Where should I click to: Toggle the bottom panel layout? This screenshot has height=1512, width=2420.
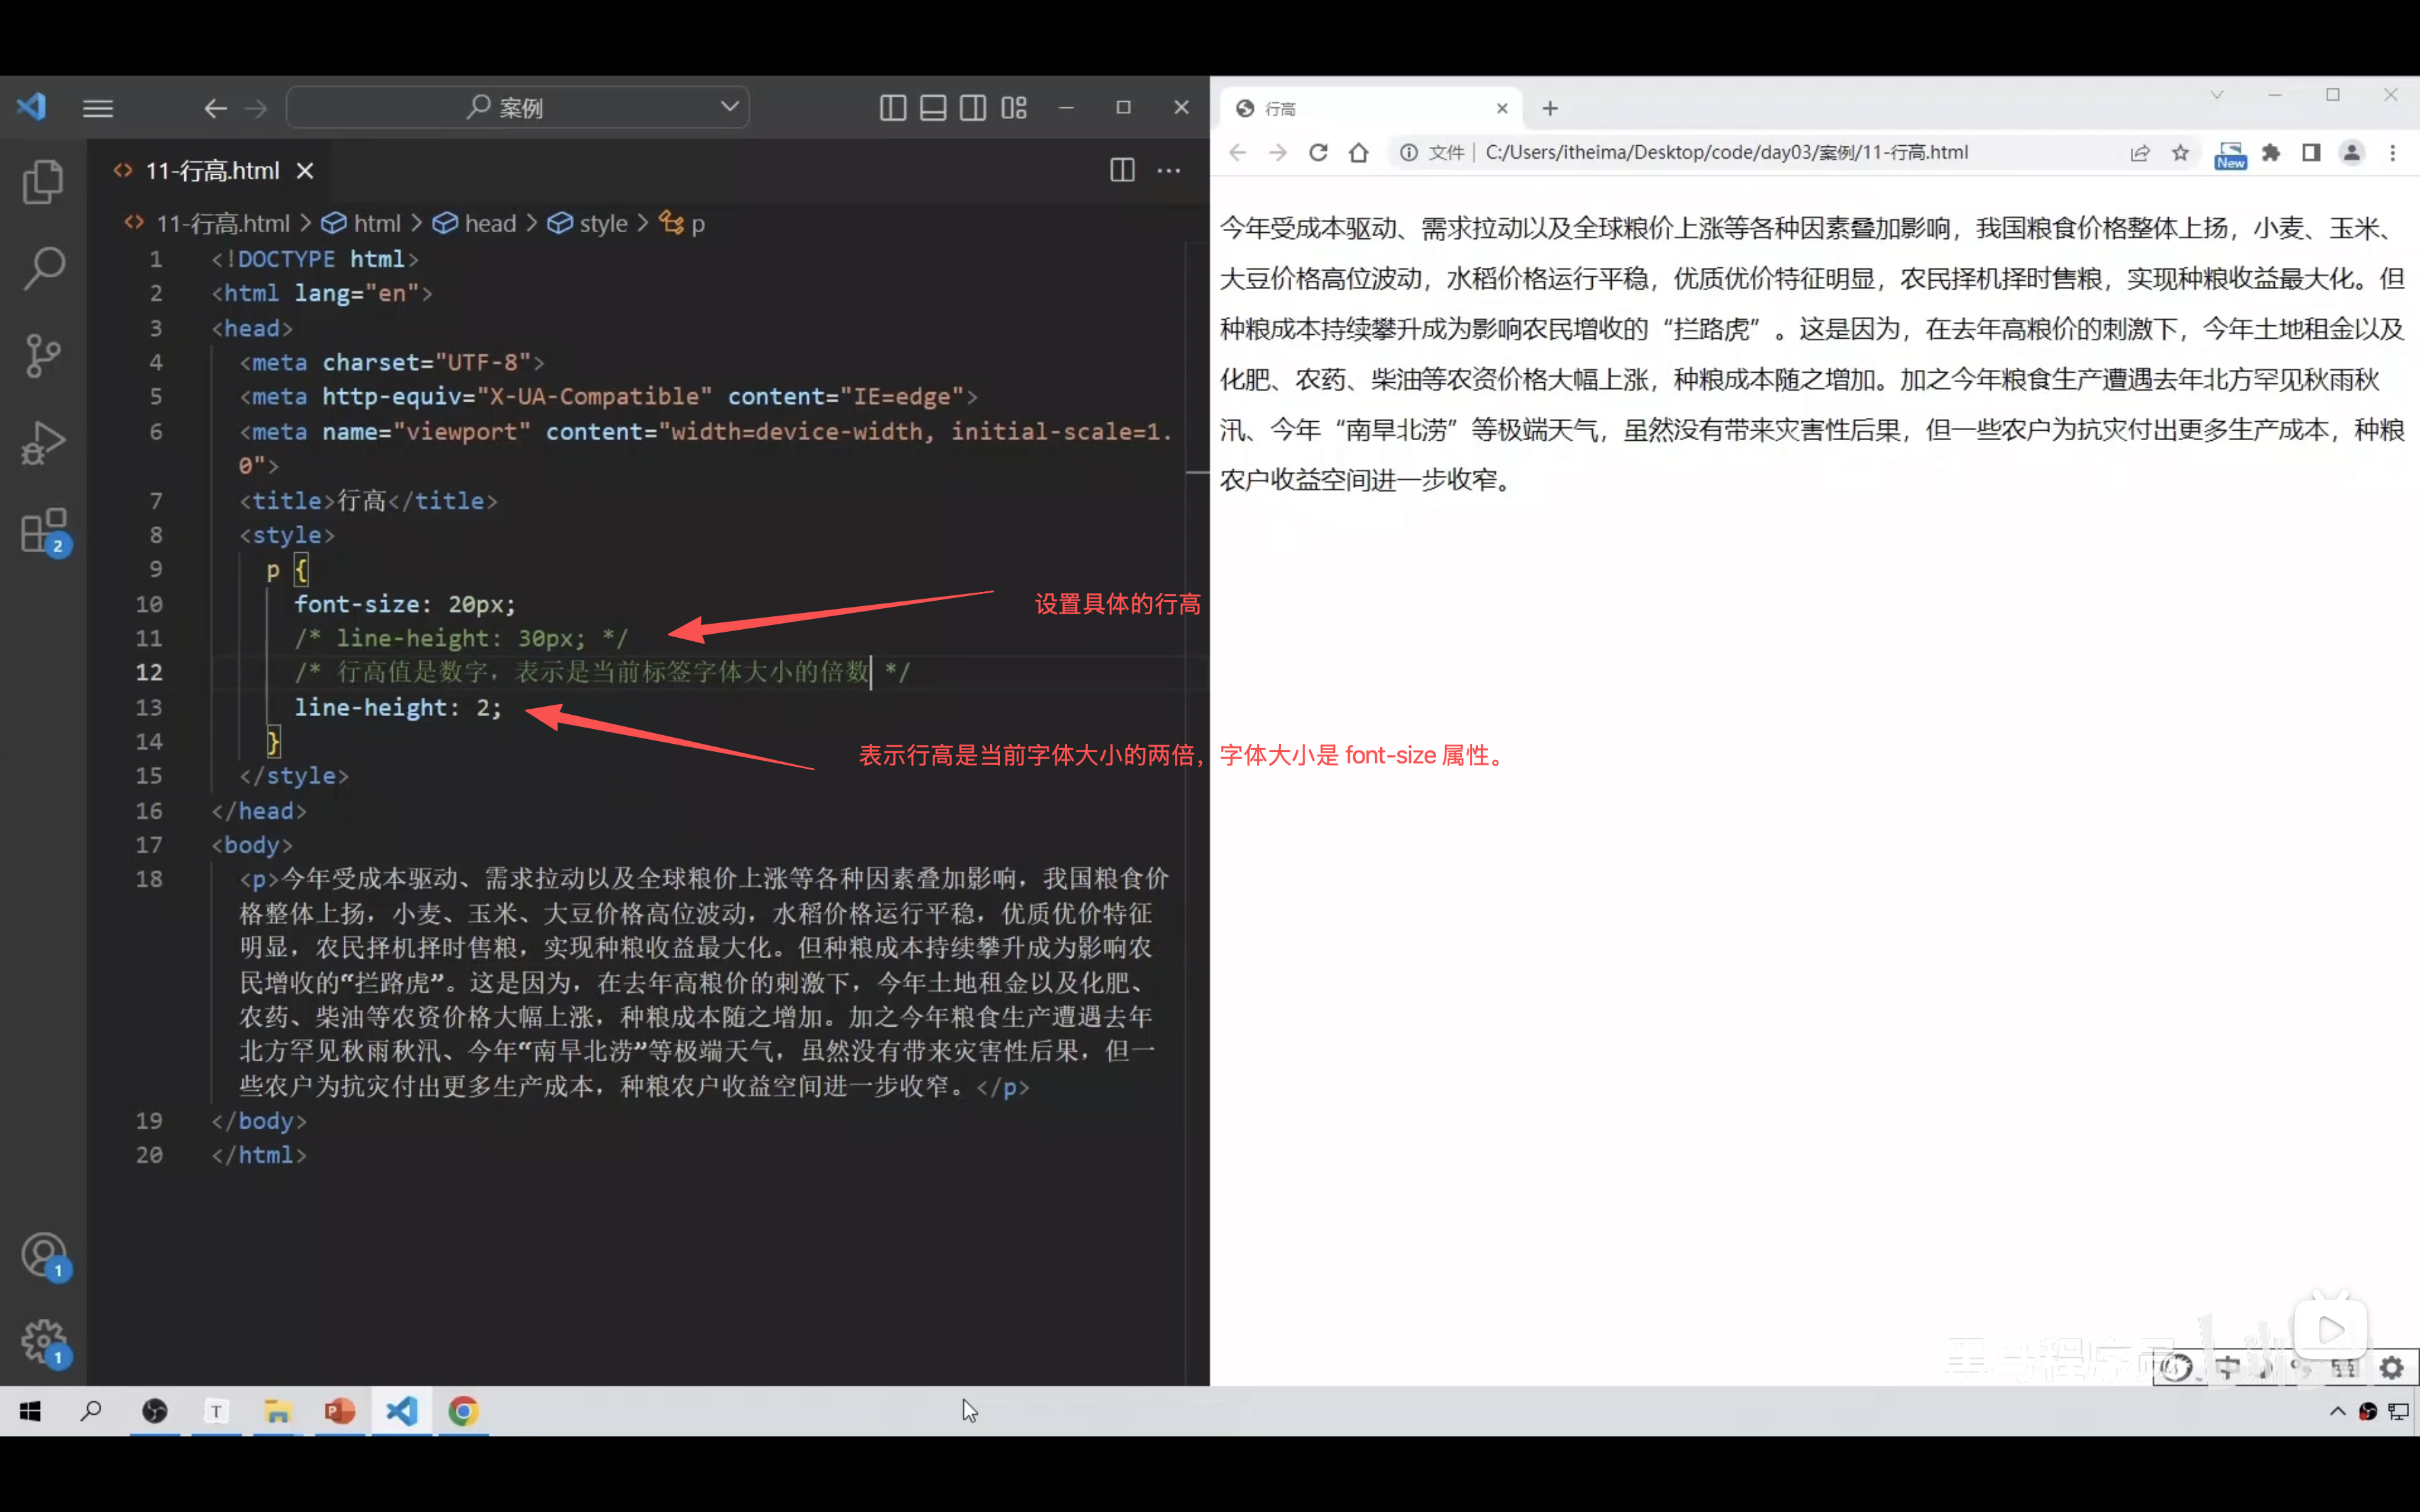coord(933,108)
